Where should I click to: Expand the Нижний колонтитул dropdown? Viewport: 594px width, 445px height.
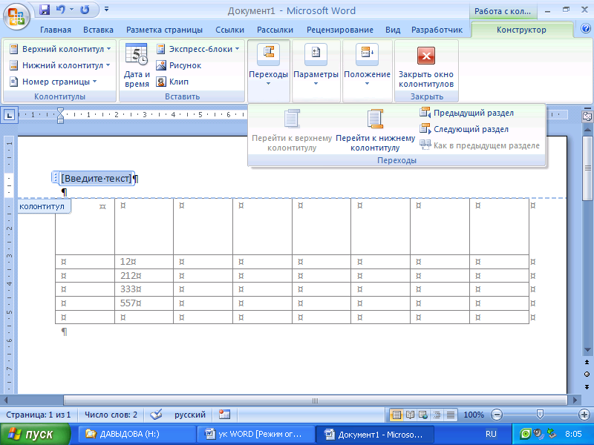coord(108,65)
